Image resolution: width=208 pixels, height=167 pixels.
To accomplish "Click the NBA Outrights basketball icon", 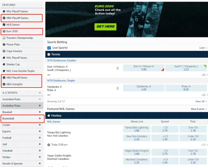I will 4,84.
